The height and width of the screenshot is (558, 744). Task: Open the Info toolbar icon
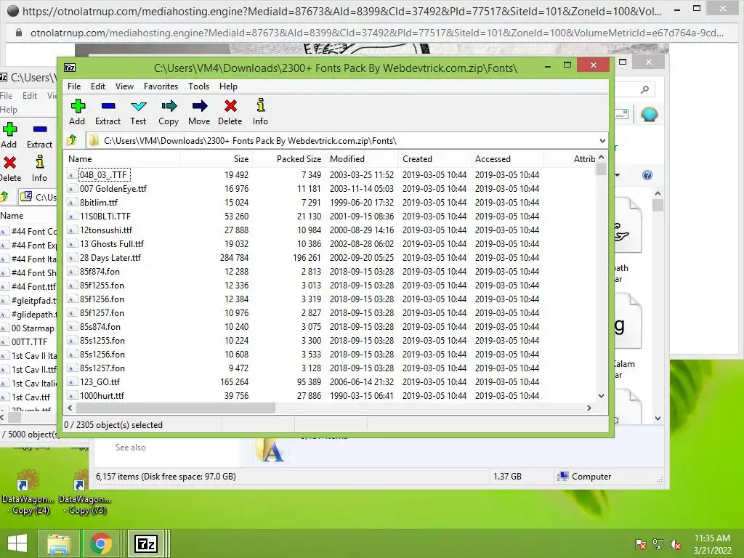coord(261,105)
